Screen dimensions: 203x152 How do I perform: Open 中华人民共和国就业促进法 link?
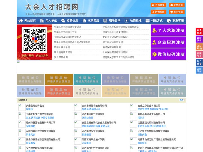click(x=68, y=27)
